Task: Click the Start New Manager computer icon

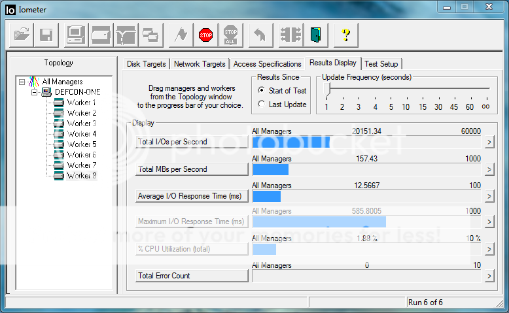Action: point(76,35)
